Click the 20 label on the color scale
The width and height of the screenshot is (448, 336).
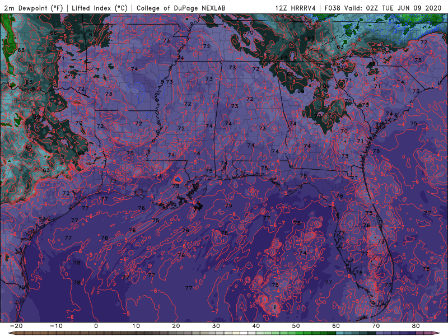point(176,326)
